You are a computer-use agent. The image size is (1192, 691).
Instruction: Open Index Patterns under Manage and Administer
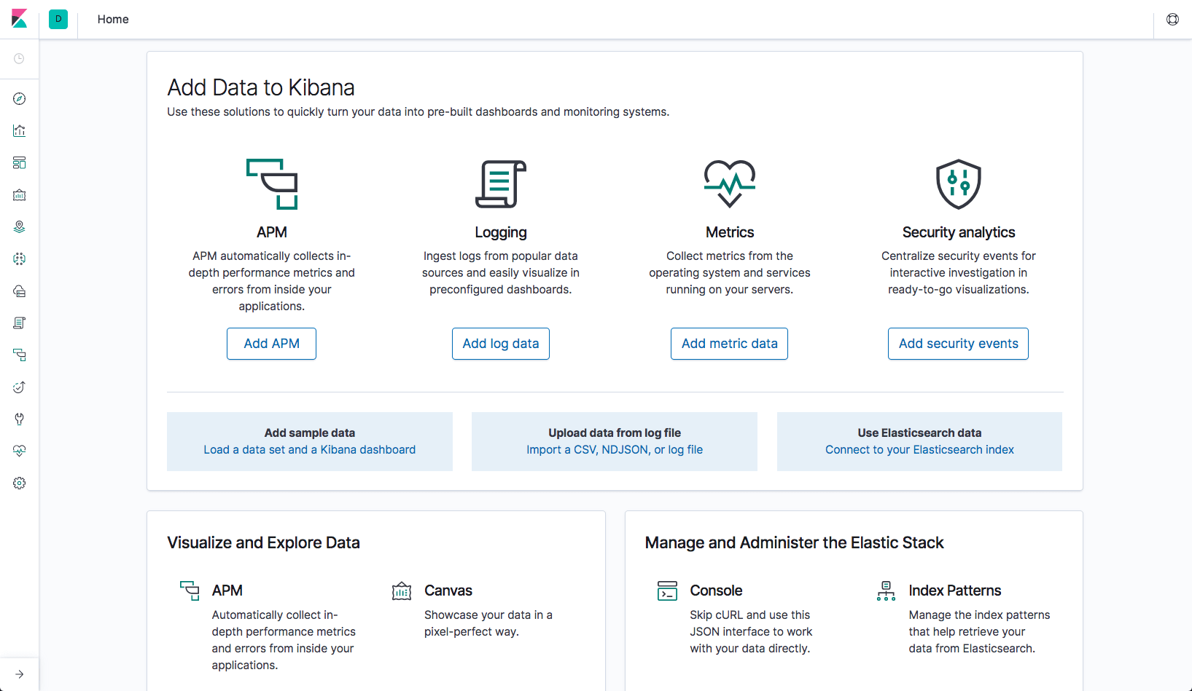[954, 591]
